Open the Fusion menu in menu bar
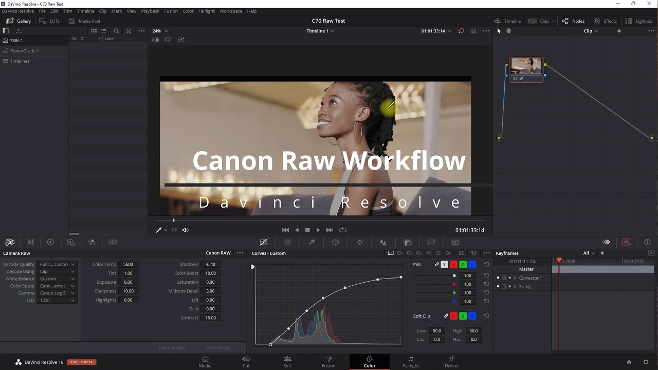The width and height of the screenshot is (658, 370). 171,11
